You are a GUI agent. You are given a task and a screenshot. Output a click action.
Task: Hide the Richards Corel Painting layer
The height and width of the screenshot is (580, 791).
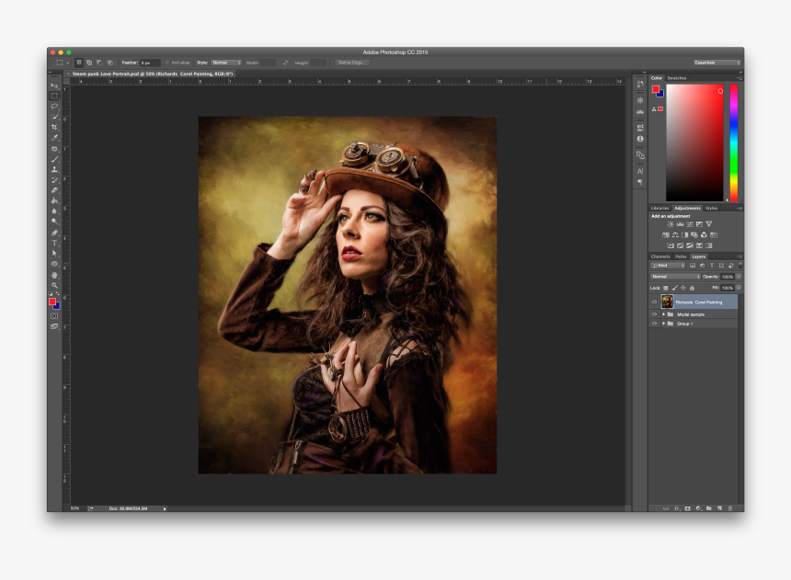click(653, 301)
